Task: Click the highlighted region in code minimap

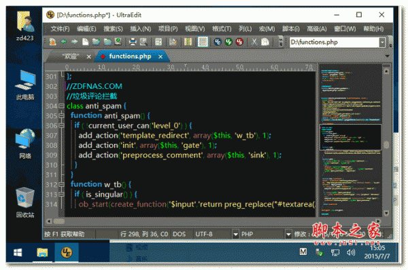Action: [x=350, y=137]
